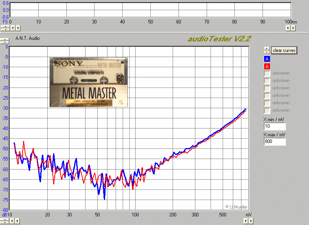Viewport: 309px width, 225px height.
Task: Step down the dB axis spinner
Action: [x=5, y=222]
